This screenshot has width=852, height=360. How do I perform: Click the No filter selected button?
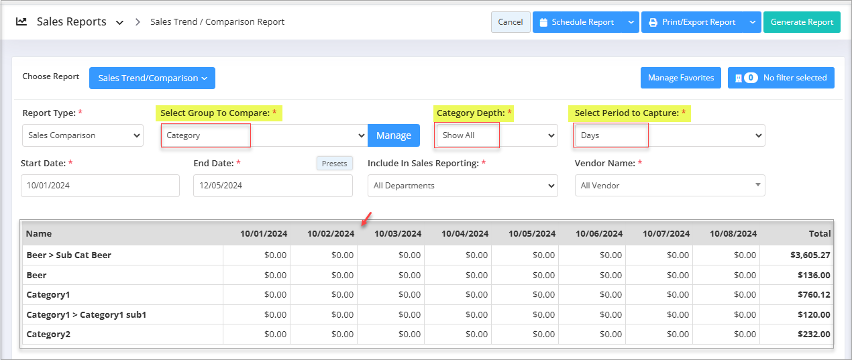click(781, 78)
